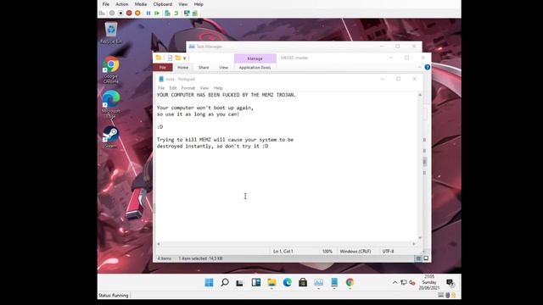Open the File tab in Explorer ribbon
The image size is (543, 305).
click(162, 68)
